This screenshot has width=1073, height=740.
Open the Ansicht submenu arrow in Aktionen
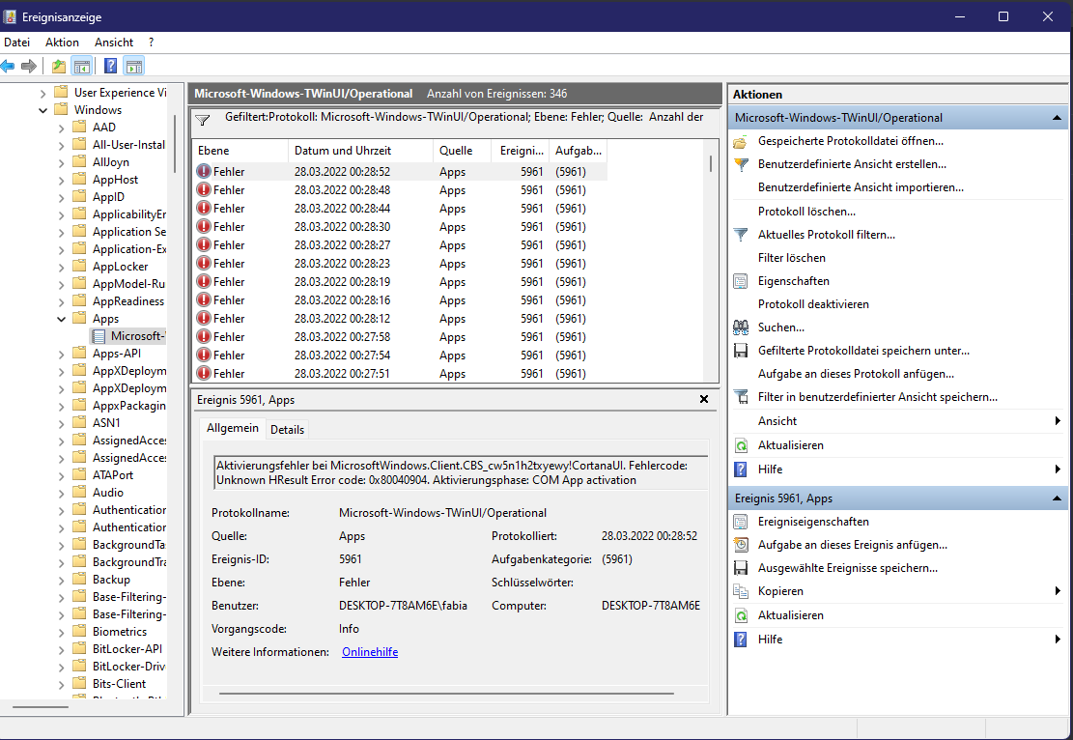(1058, 421)
